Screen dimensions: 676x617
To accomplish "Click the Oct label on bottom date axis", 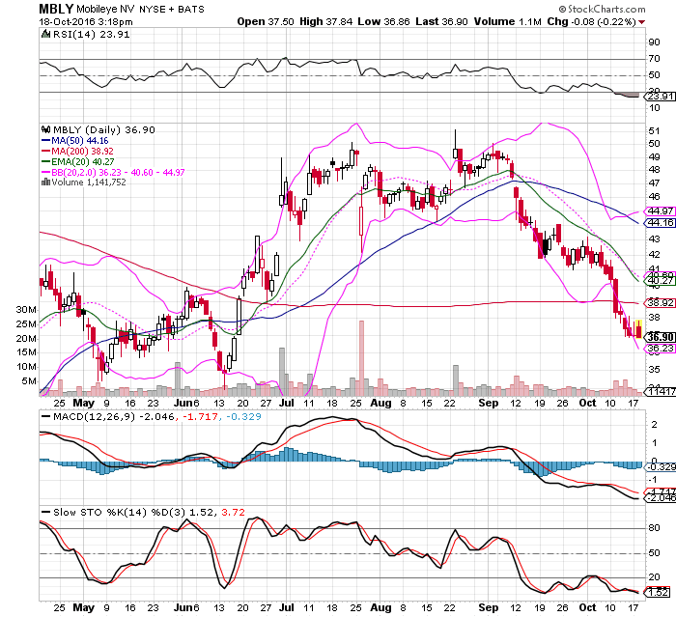I will [587, 607].
